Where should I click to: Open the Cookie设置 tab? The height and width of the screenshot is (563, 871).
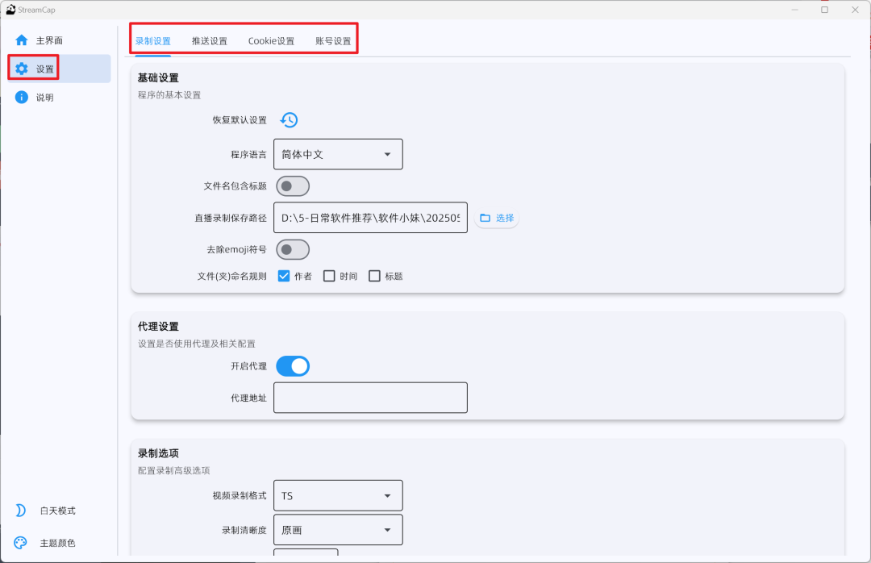(271, 41)
